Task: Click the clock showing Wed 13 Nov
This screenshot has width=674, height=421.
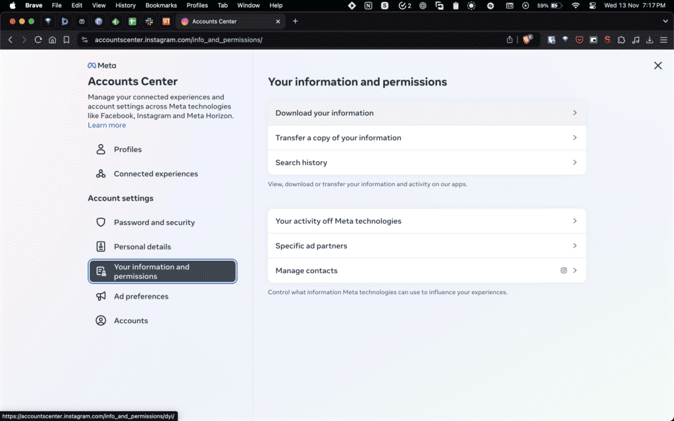Action: tap(635, 5)
